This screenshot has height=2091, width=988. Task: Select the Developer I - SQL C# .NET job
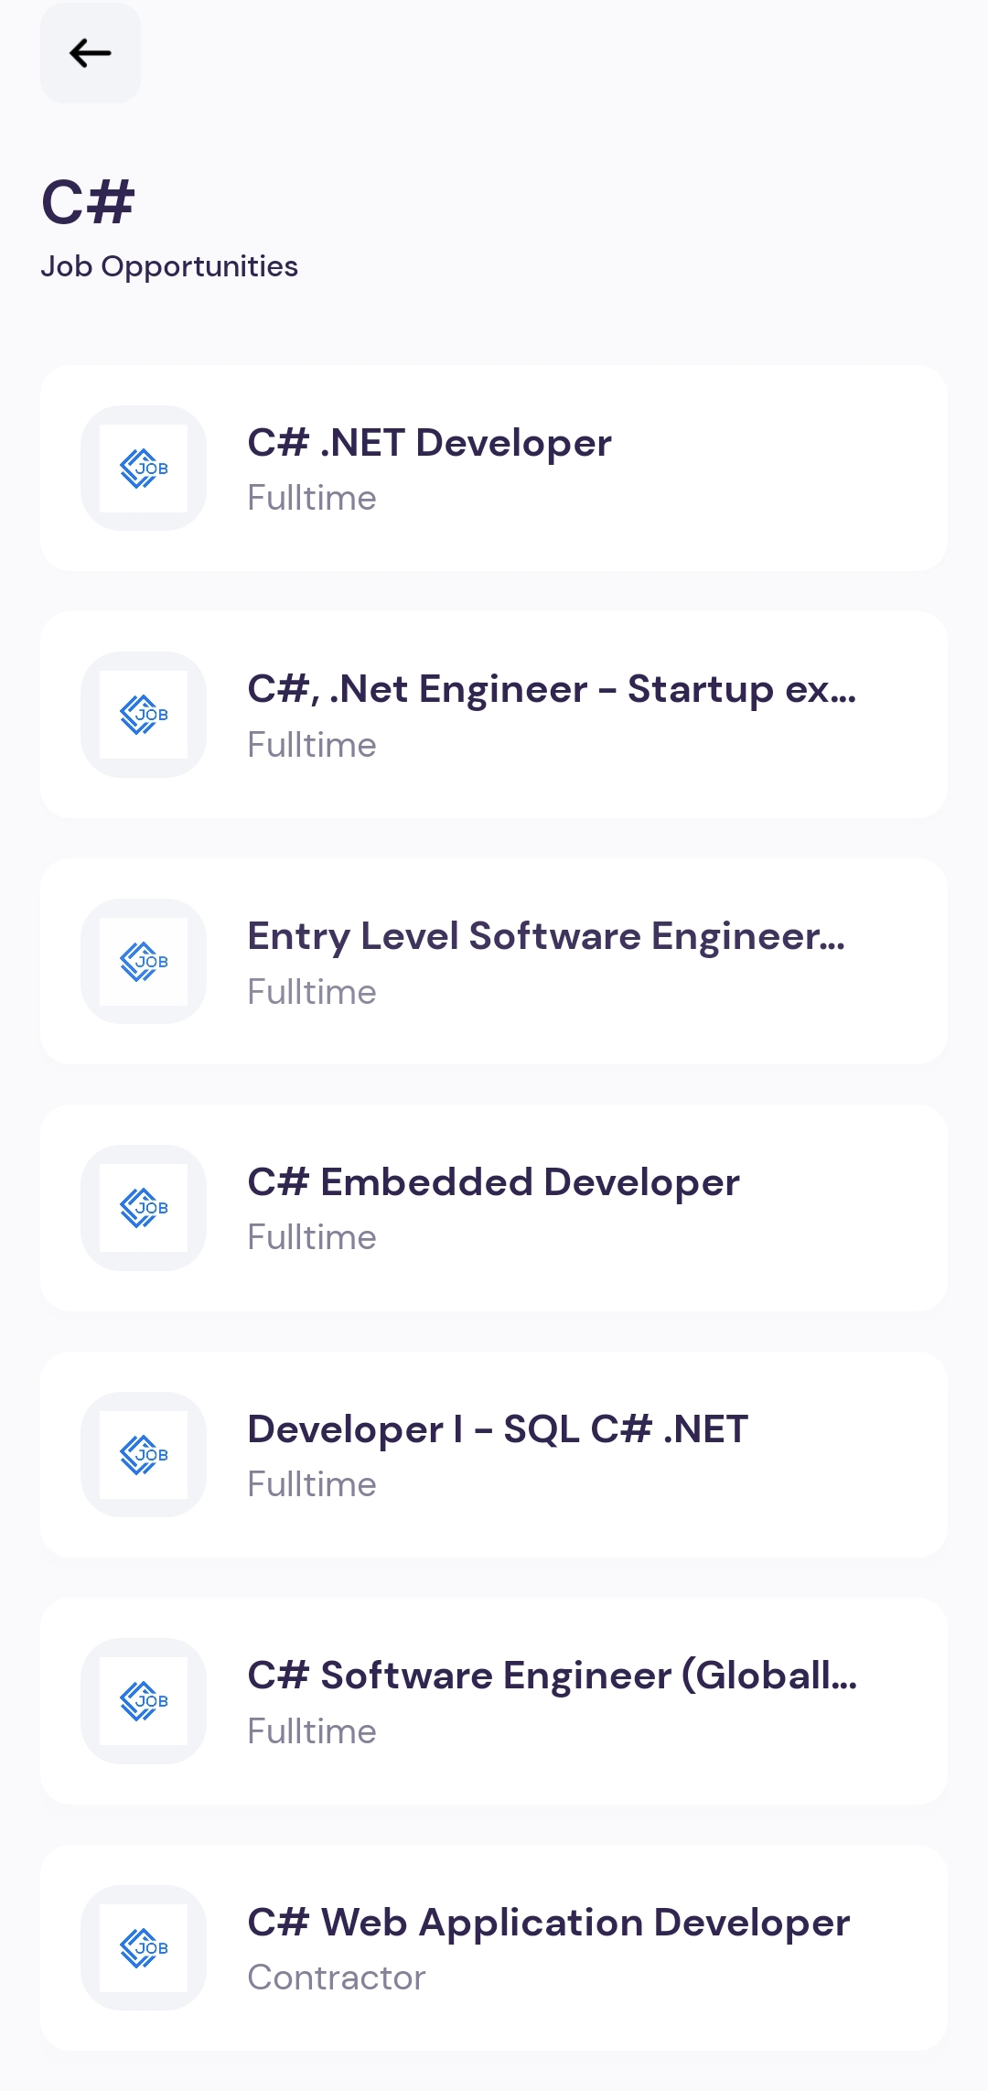(494, 1455)
